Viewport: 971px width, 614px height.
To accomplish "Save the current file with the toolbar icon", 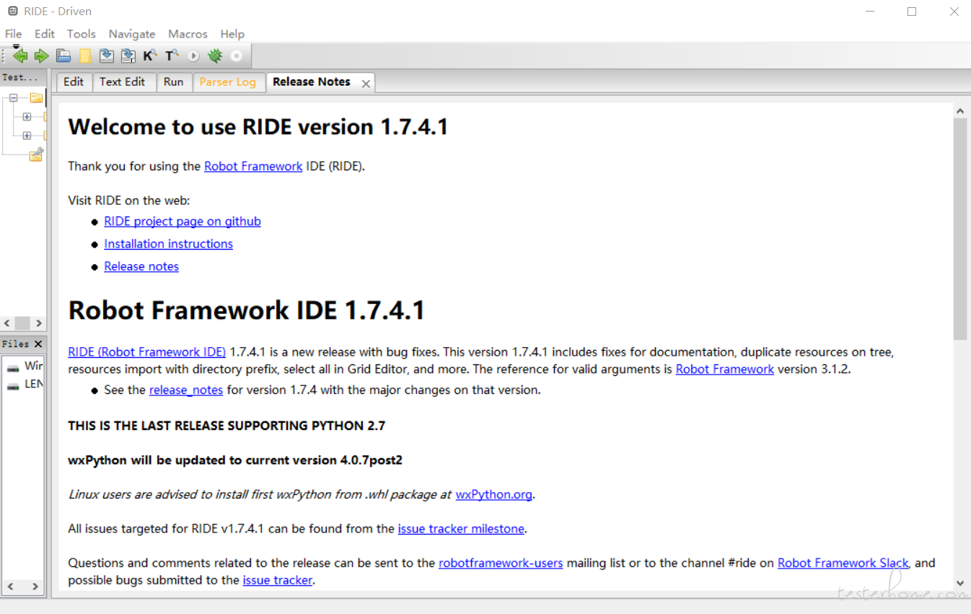I will tap(107, 56).
